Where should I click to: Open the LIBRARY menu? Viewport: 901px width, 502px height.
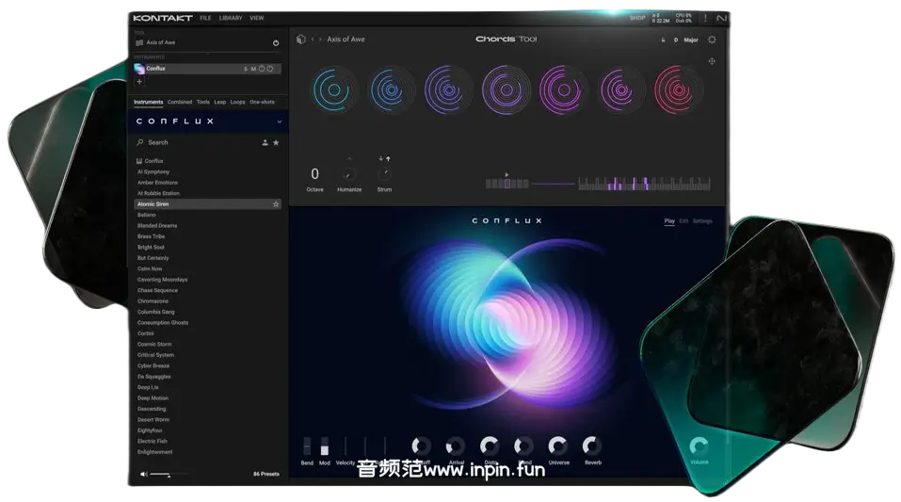231,19
